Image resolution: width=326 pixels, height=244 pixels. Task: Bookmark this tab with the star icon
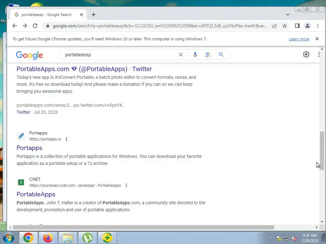tap(285, 26)
